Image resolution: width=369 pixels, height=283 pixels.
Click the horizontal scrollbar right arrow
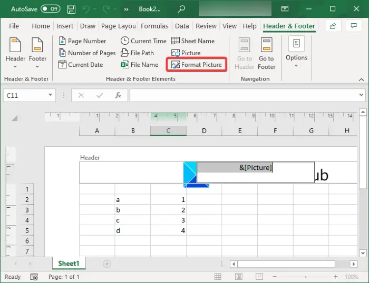tap(354, 264)
